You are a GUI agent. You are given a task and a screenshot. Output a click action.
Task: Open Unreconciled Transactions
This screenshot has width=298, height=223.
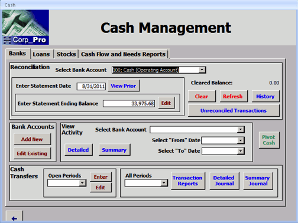click(234, 110)
